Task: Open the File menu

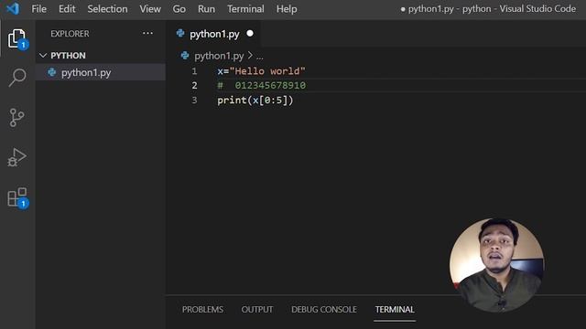Action: [39, 8]
